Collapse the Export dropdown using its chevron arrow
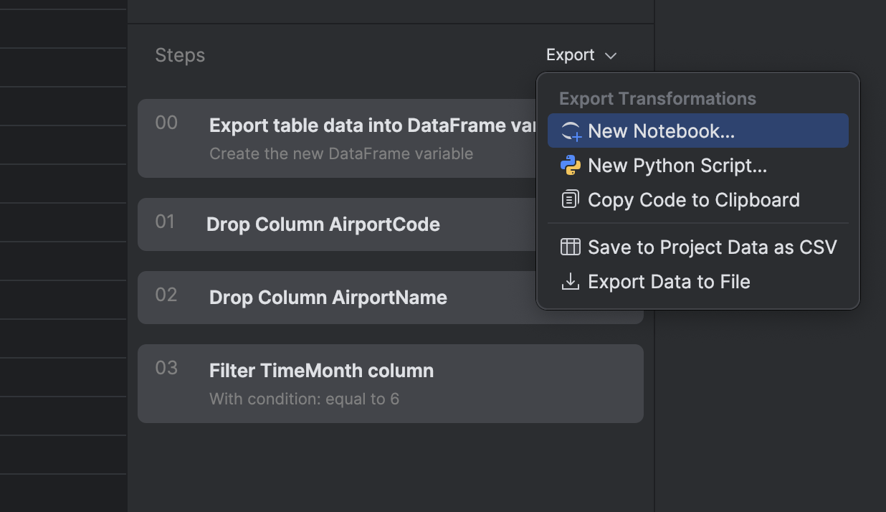Image resolution: width=886 pixels, height=512 pixels. 611,56
